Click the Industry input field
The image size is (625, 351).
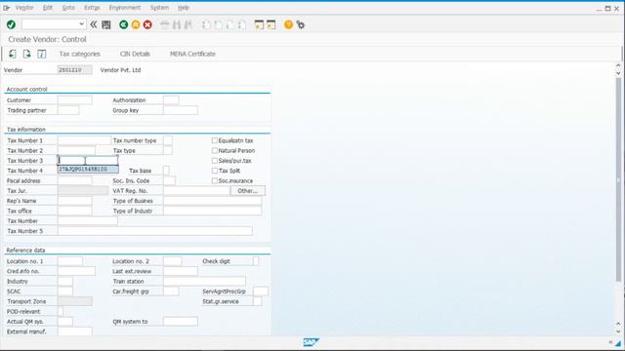click(65, 281)
